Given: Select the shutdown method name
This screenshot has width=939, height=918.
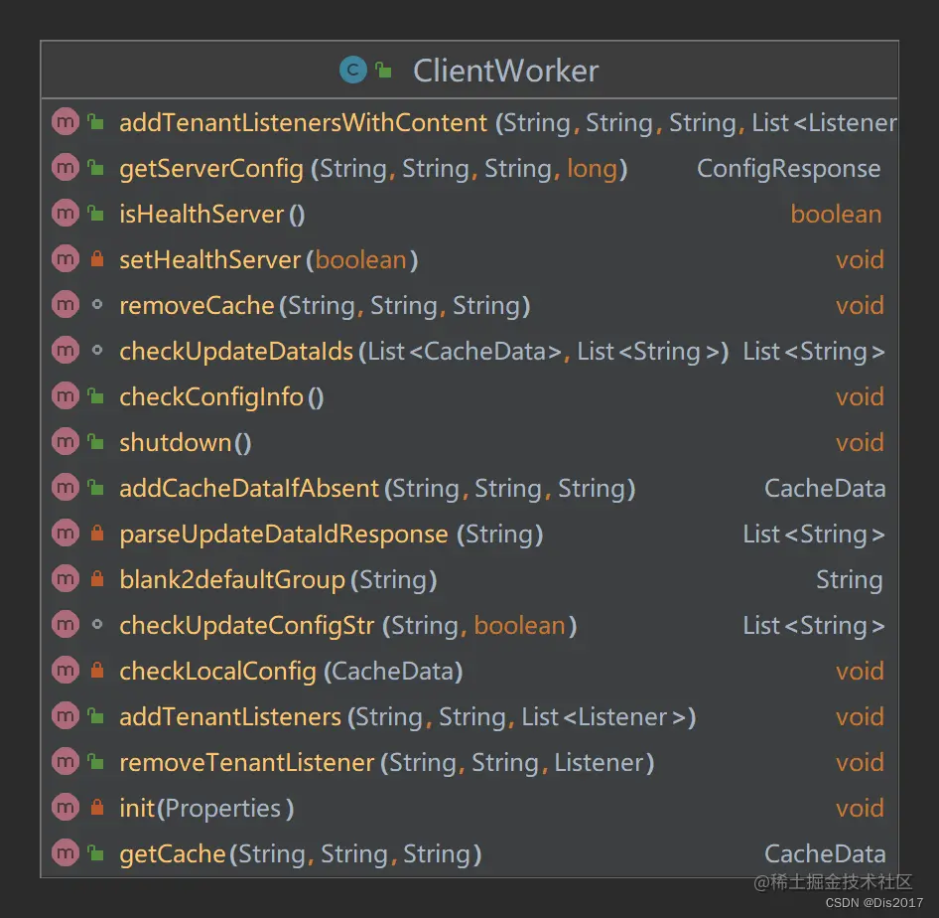Looking at the screenshot, I should point(176,442).
